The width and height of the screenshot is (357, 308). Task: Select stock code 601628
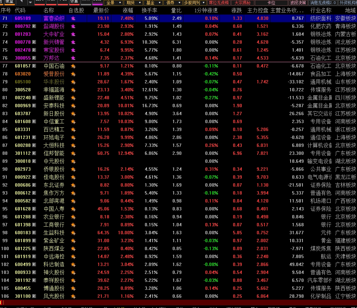click(23, 209)
